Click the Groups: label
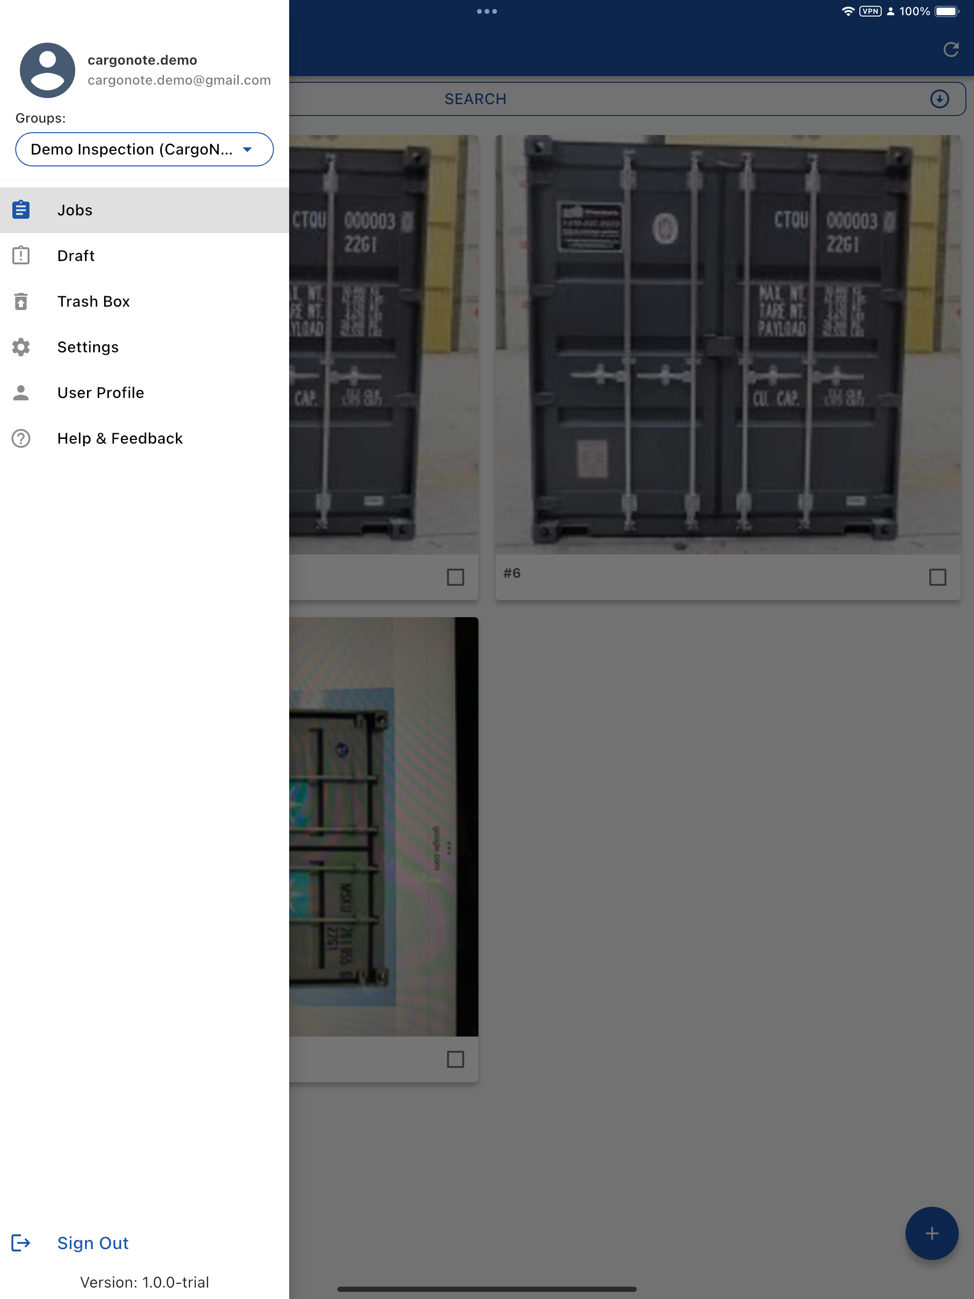974x1299 pixels. click(x=40, y=118)
